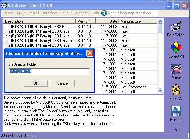
Task: Click the Make All yellow character icon
Action: pos(176,90)
